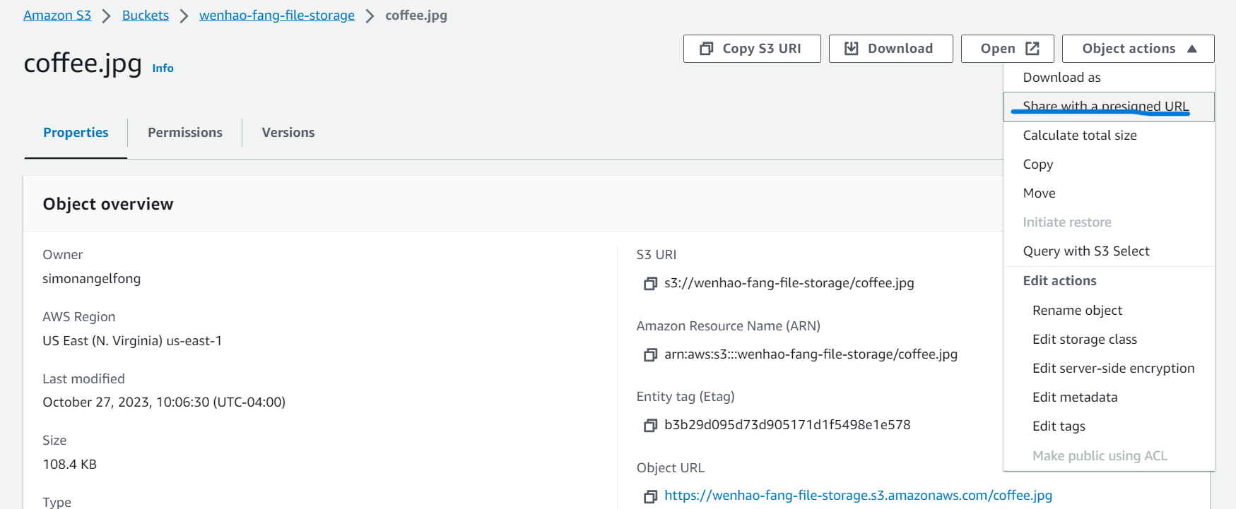This screenshot has height=509, width=1236.
Task: Select Edit tags menu entry
Action: coord(1109,426)
